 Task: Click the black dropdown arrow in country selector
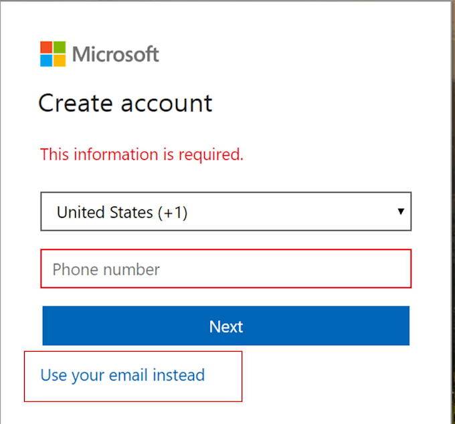[x=401, y=211]
